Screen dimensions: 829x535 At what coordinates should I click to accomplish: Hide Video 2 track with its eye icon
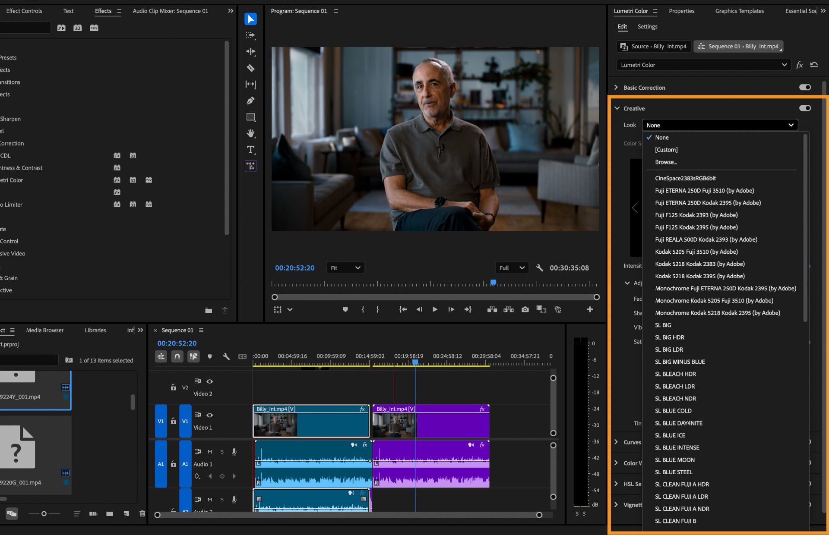click(210, 381)
